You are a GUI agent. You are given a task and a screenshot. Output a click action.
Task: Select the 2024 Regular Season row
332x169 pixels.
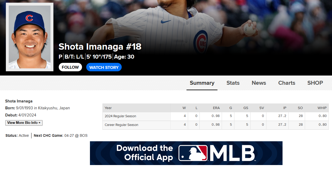tap(120, 116)
